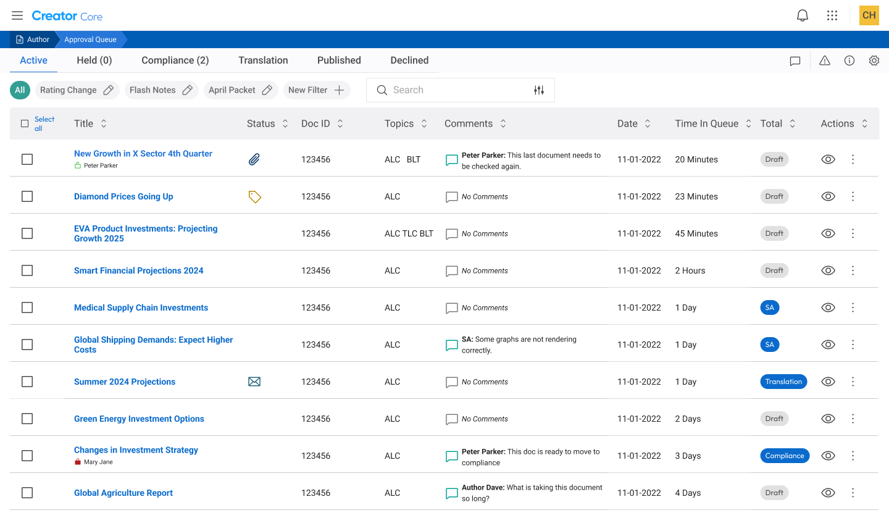Click the Search input field
The width and height of the screenshot is (889, 531).
click(461, 90)
